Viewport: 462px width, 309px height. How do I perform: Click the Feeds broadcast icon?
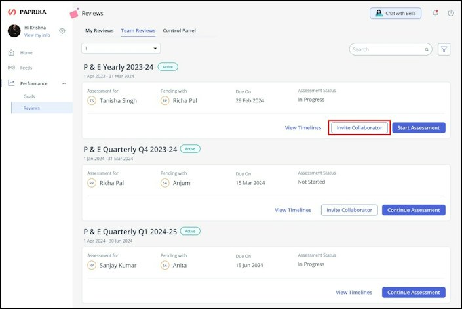coord(11,68)
